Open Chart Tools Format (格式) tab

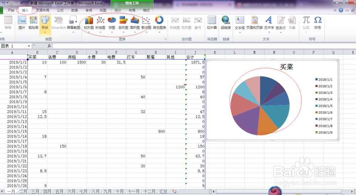(146, 10)
